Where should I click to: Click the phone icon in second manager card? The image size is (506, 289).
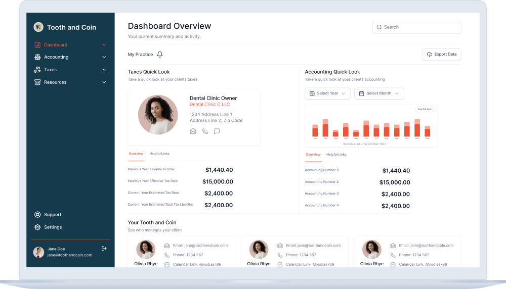(x=280, y=255)
